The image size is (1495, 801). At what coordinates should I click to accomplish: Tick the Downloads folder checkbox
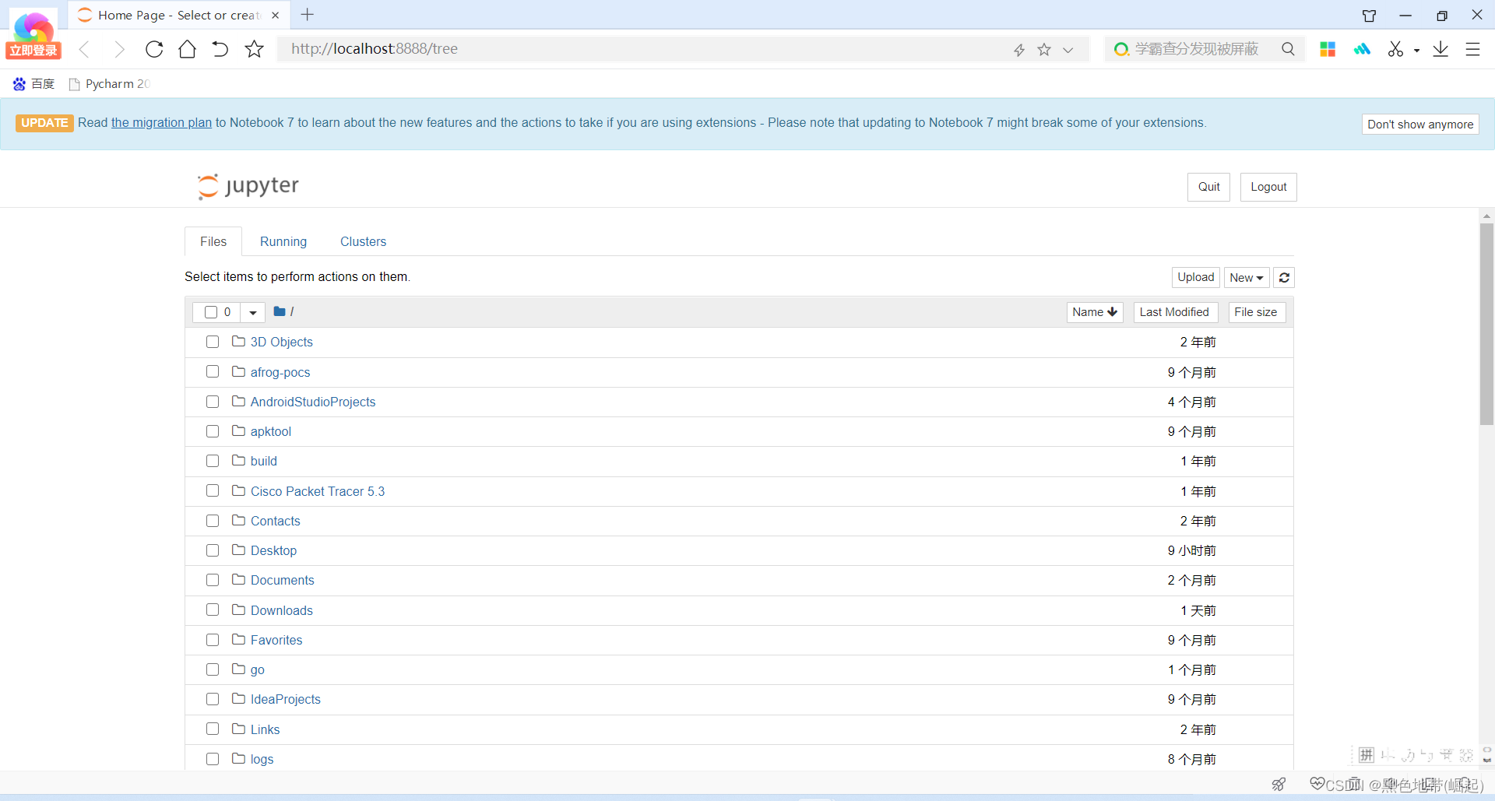click(x=213, y=610)
